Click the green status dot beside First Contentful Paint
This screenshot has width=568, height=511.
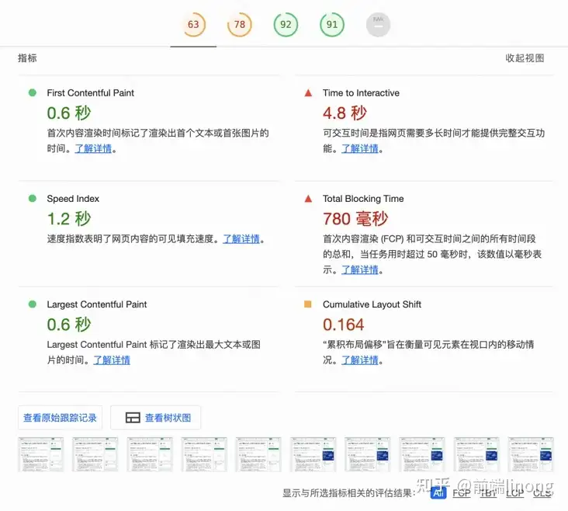(33, 93)
